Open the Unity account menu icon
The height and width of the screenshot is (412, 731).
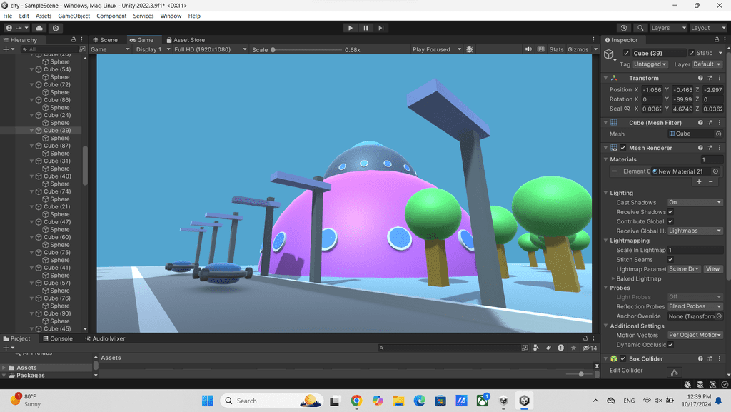click(9, 28)
